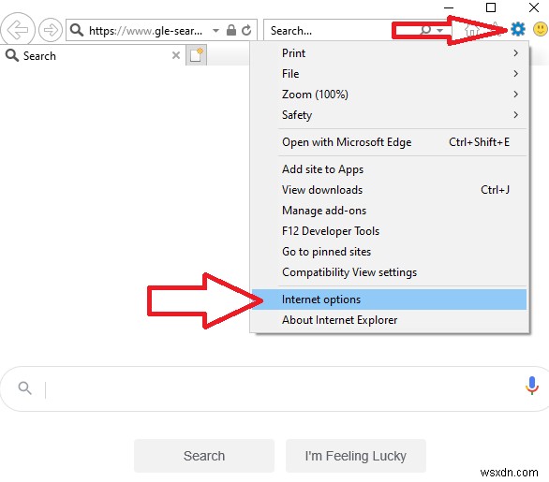The image size is (549, 482).
Task: Choose Open with Microsoft Edge
Action: pyautogui.click(x=390, y=142)
